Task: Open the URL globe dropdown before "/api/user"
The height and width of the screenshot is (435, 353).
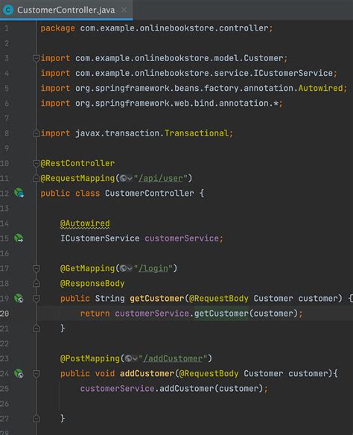Action: tap(126, 178)
